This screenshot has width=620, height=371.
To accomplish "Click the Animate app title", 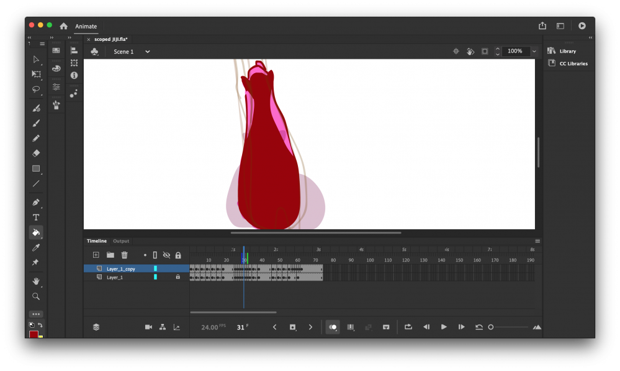I will (x=86, y=27).
